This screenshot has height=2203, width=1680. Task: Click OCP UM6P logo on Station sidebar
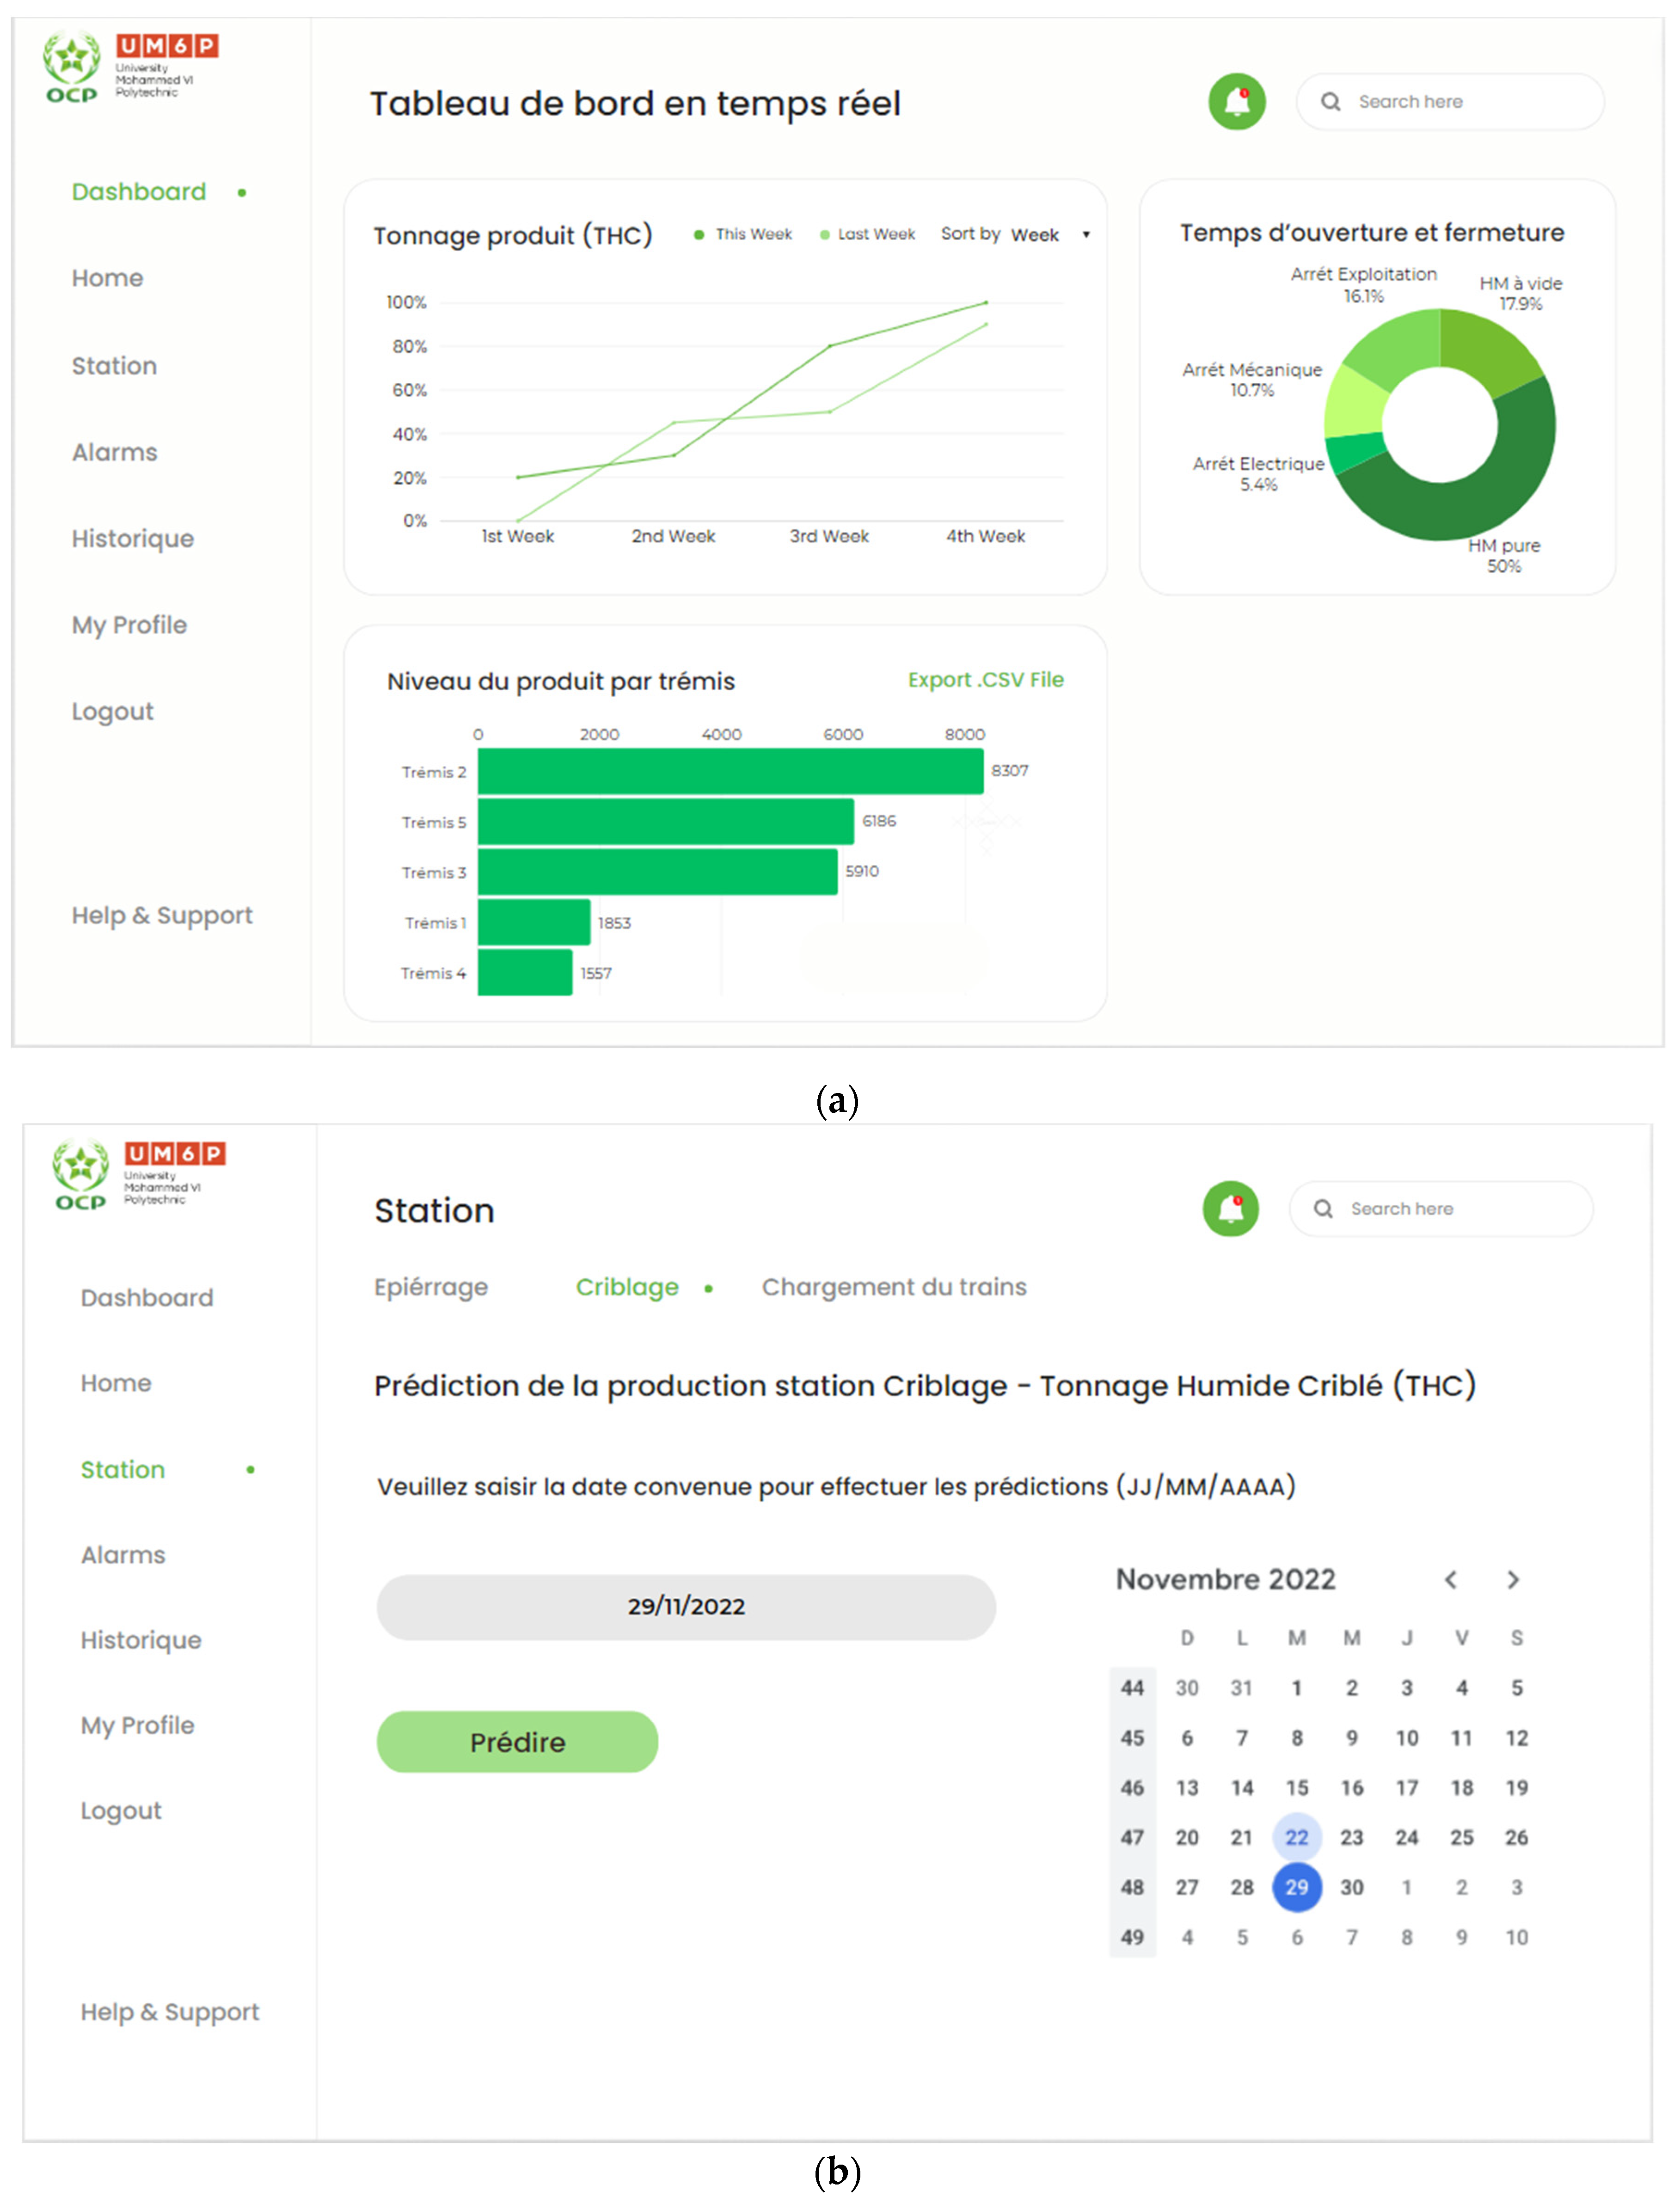139,1174
